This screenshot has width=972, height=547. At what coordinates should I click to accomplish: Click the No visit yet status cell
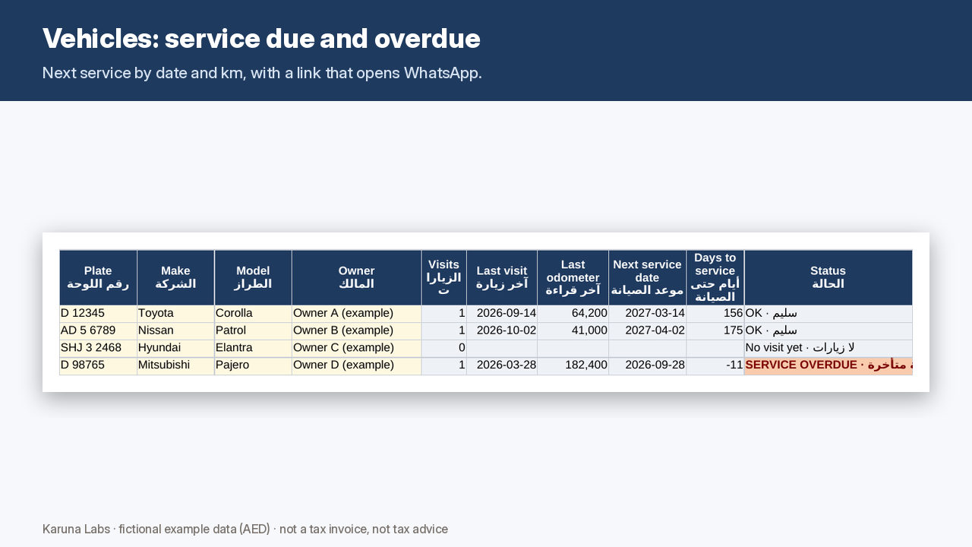tap(828, 348)
